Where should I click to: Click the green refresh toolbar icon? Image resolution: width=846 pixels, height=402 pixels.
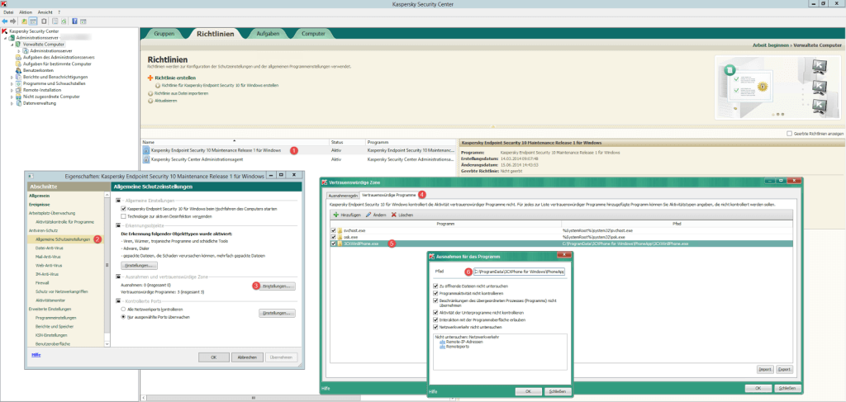click(64, 21)
